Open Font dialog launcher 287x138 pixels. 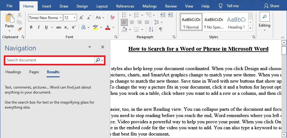116,37
